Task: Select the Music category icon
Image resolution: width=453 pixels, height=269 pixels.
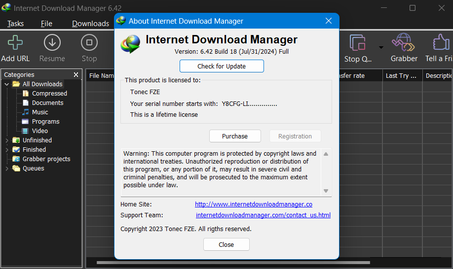Action: 26,112
